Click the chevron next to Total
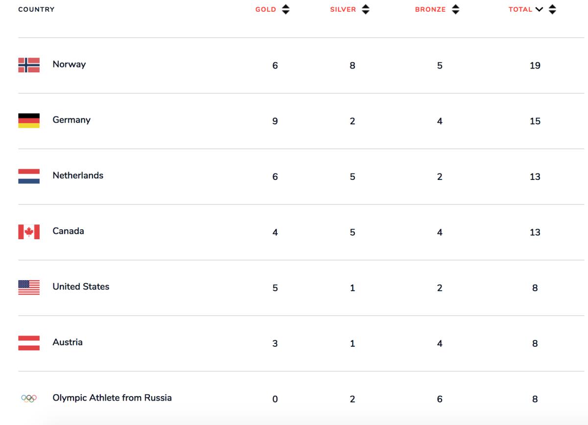The image size is (588, 425). (539, 9)
